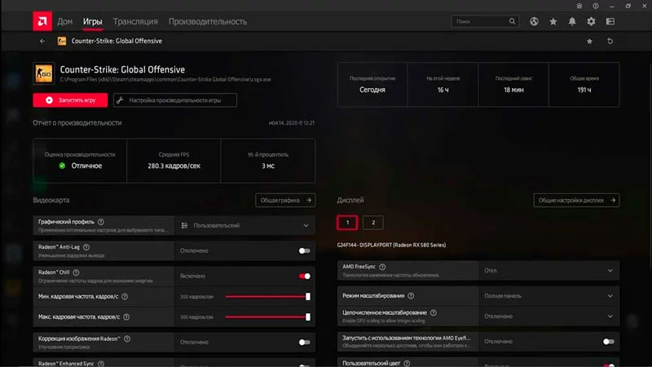Click Оценка производительности Отличное card
Image resolution: width=652 pixels, height=367 pixels.
click(80, 161)
